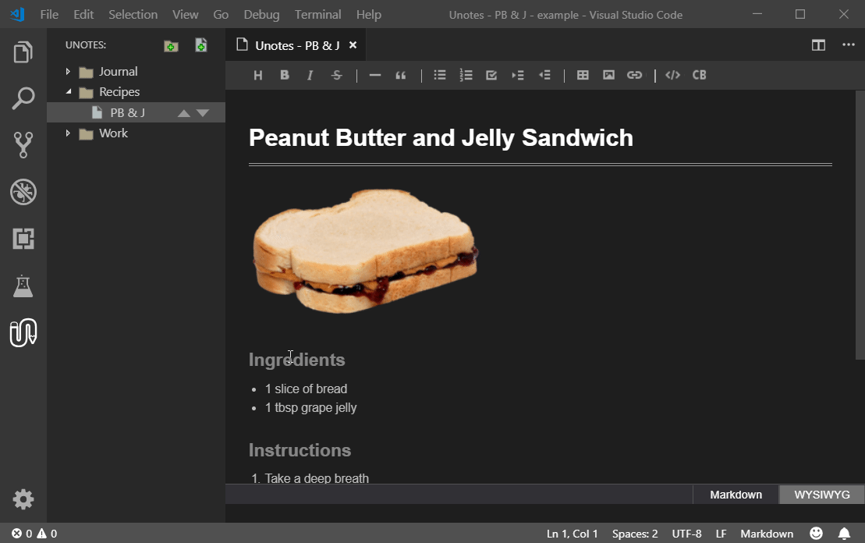Insert a checklist item
This screenshot has width=865, height=543.
491,75
